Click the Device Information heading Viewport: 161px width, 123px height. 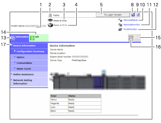point(62,46)
